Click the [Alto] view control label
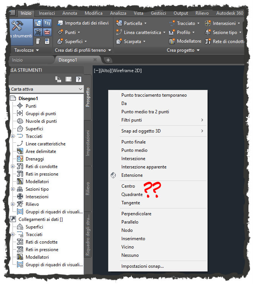This screenshot has width=253, height=284. pos(106,71)
